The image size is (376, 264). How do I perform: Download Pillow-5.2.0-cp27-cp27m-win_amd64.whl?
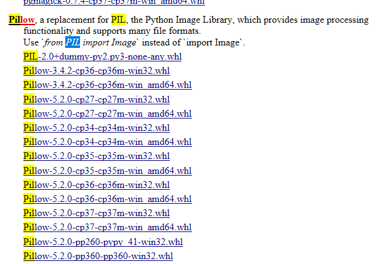(x=108, y=114)
